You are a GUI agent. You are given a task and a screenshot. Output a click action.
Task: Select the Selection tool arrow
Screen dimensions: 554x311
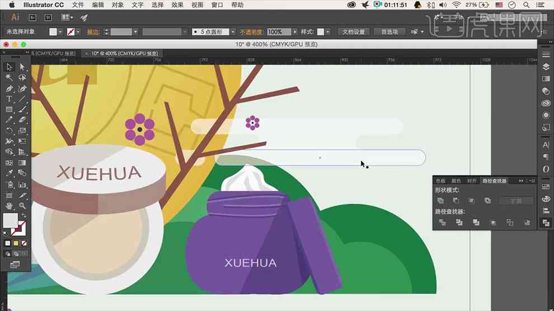point(9,66)
